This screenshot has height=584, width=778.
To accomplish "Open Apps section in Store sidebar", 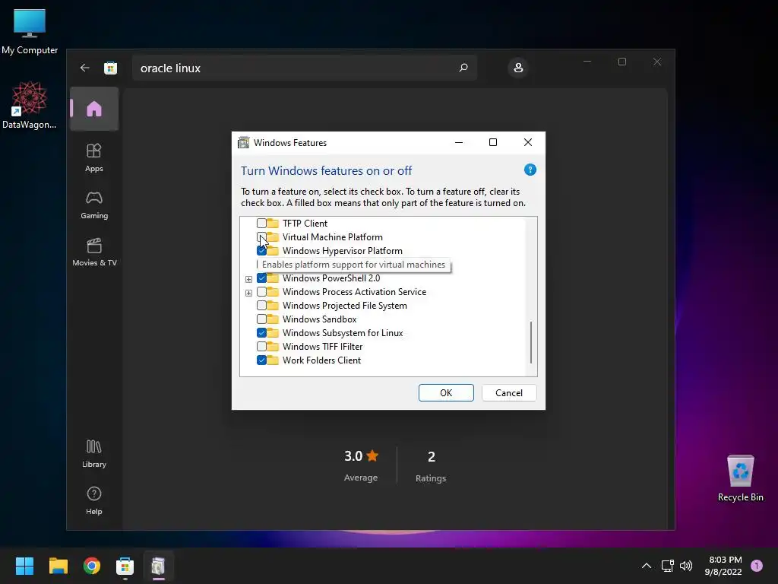I will [93, 157].
